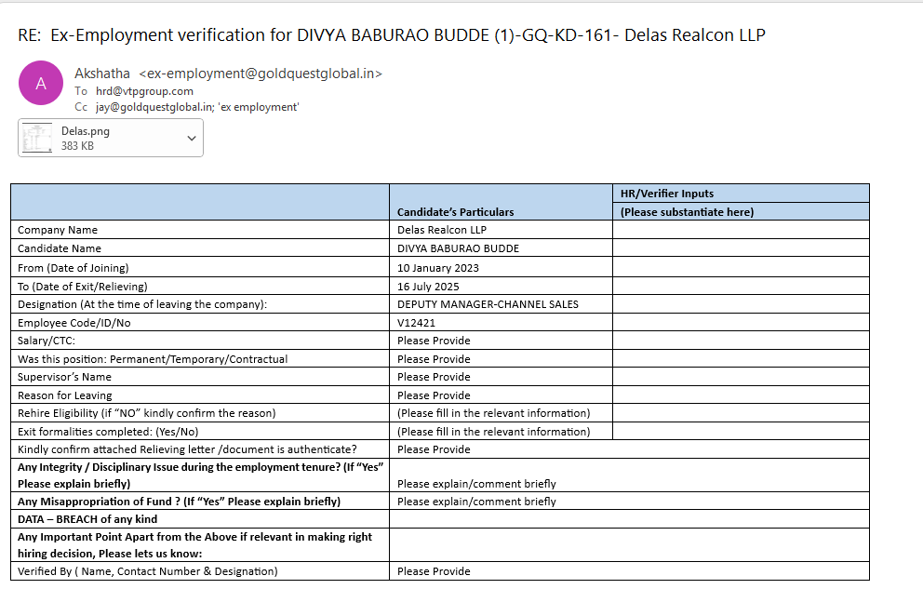This screenshot has height=589, width=923.
Task: Click empty HR input cell for Company Name
Action: [741, 230]
